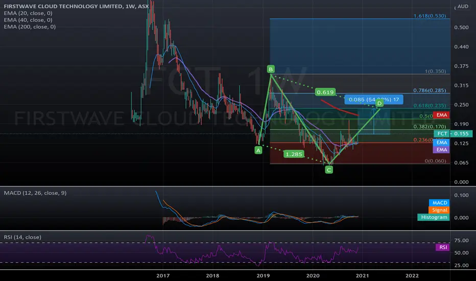
Task: Select the EMA (40, close, 0) indicator legend
Action: click(x=28, y=20)
